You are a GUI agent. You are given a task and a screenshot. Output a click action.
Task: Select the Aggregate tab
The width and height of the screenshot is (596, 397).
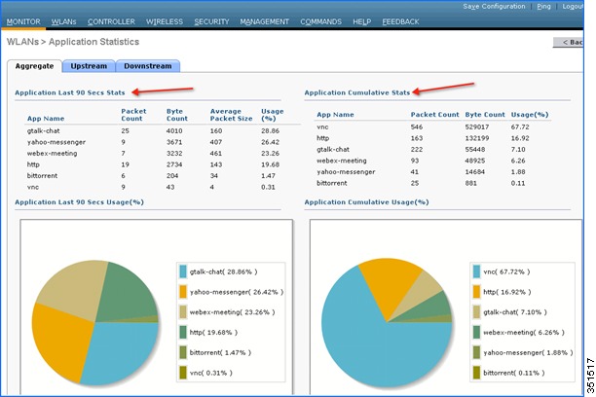point(35,66)
